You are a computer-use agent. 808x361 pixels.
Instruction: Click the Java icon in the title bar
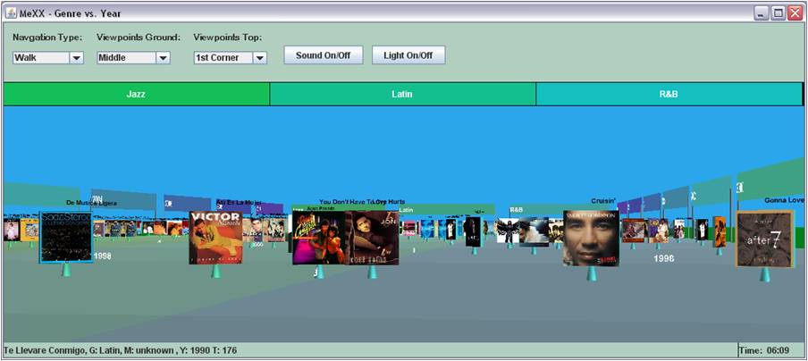coord(11,13)
